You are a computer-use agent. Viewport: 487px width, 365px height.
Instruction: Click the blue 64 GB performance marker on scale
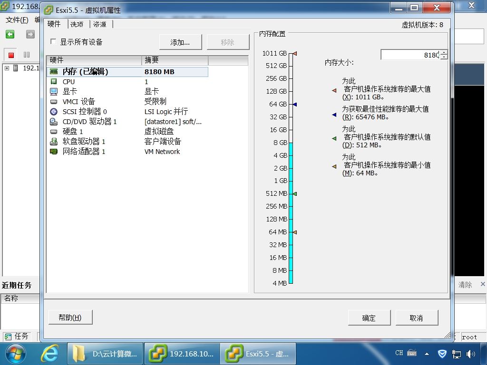[295, 104]
